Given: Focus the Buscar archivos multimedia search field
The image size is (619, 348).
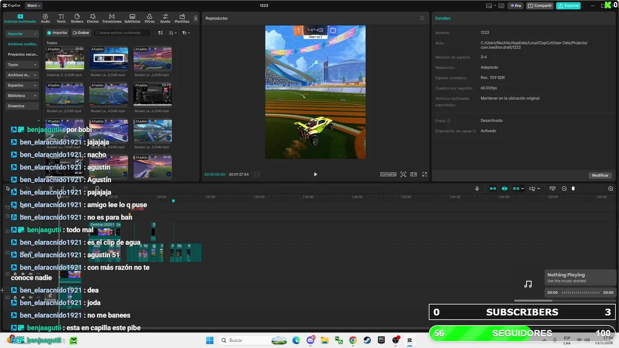Looking at the screenshot, I should 122,33.
